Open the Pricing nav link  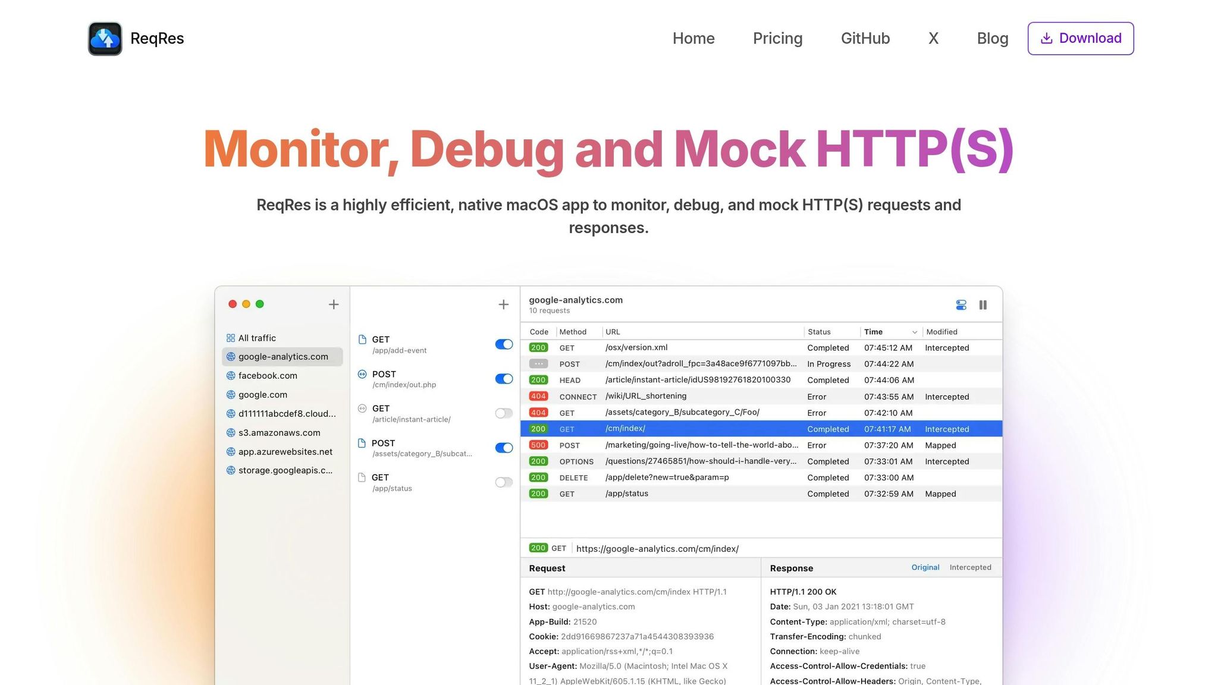(777, 39)
